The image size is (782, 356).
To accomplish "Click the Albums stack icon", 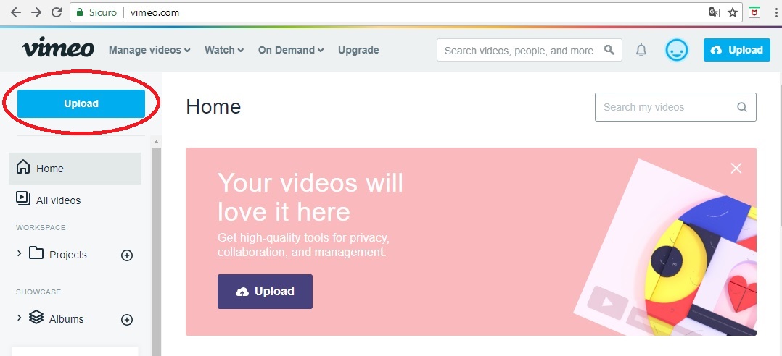I will tap(36, 317).
